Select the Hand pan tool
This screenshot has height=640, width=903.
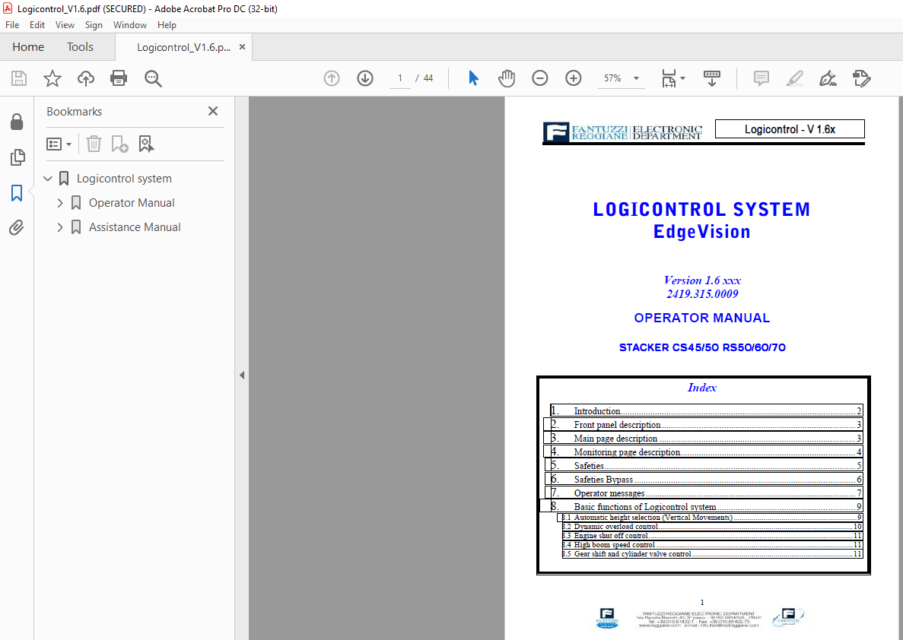(x=507, y=78)
